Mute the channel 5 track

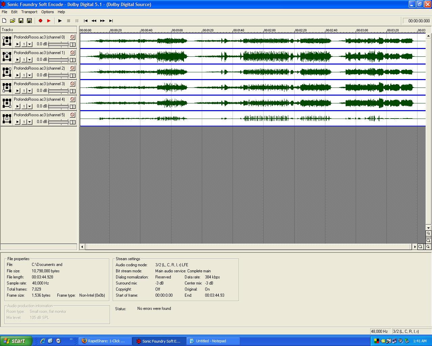click(x=73, y=115)
